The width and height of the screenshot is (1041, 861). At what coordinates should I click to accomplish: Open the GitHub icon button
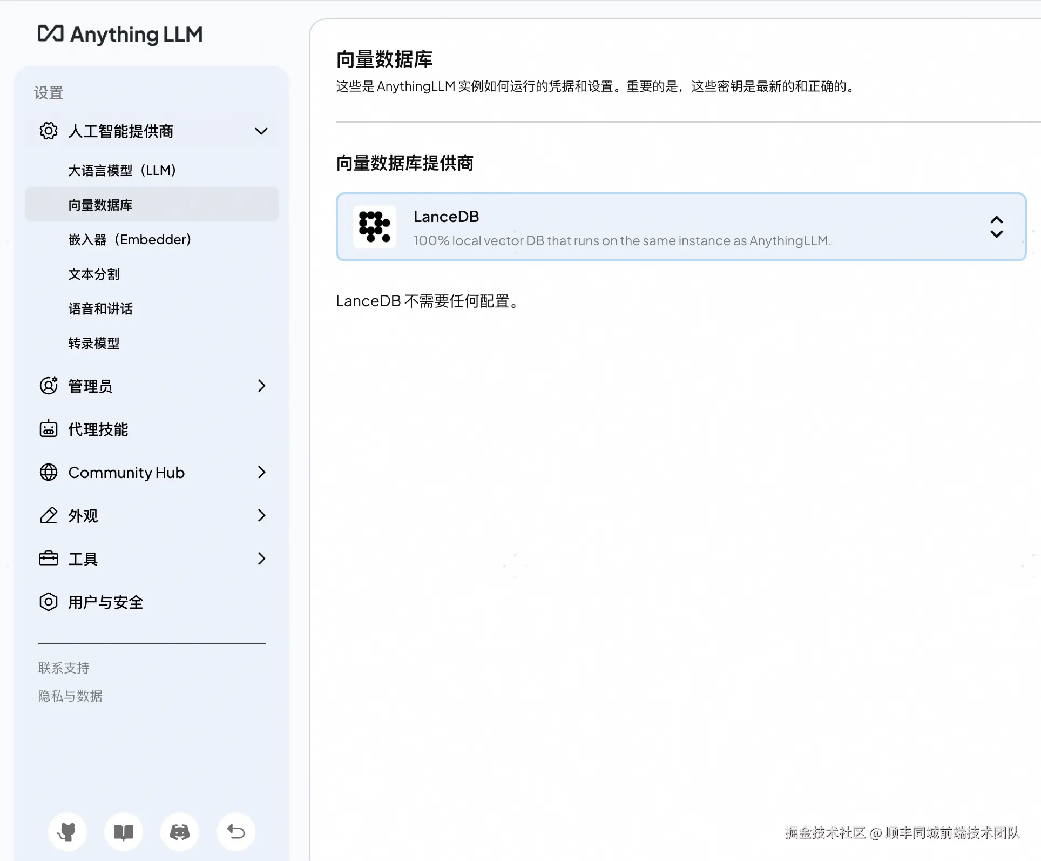tap(67, 832)
